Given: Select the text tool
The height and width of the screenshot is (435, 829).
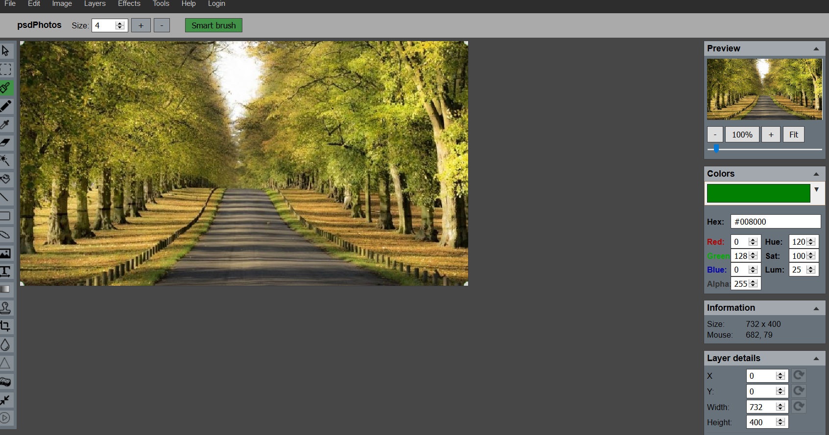Looking at the screenshot, I should coord(6,271).
